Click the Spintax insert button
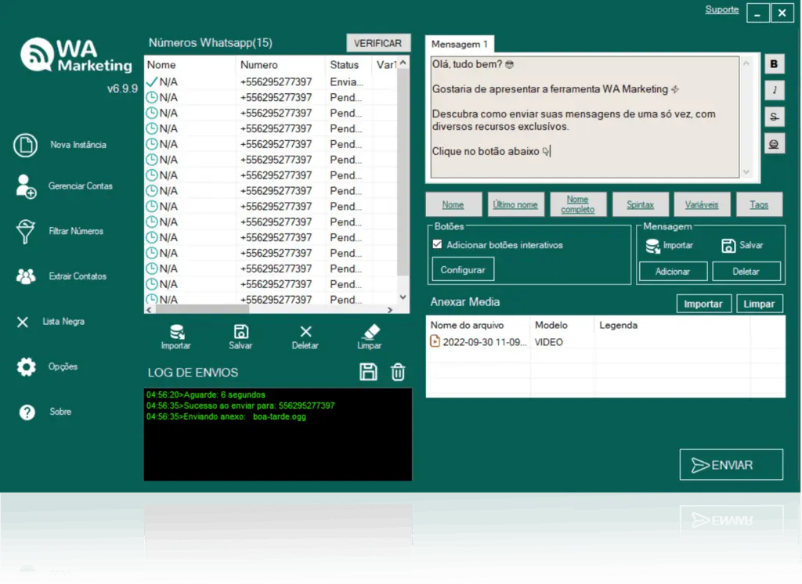802x584 pixels. [640, 204]
